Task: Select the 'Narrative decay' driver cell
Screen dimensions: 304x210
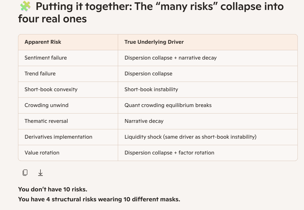Action: [208, 121]
